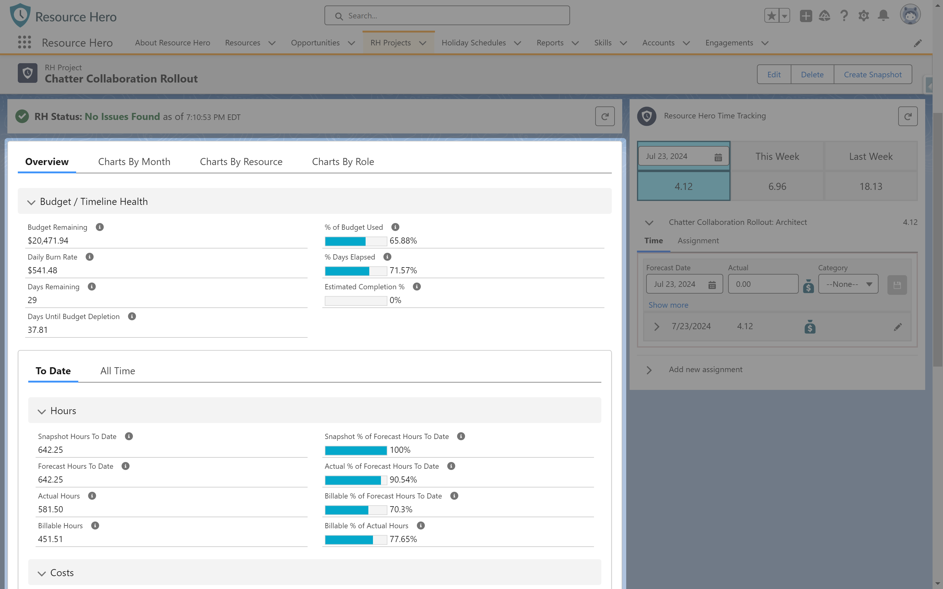Open About Resource Hero nav item

pos(173,42)
